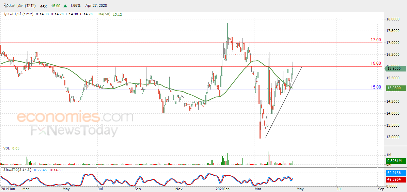Click the 15.00 blue support line label

tap(376, 87)
